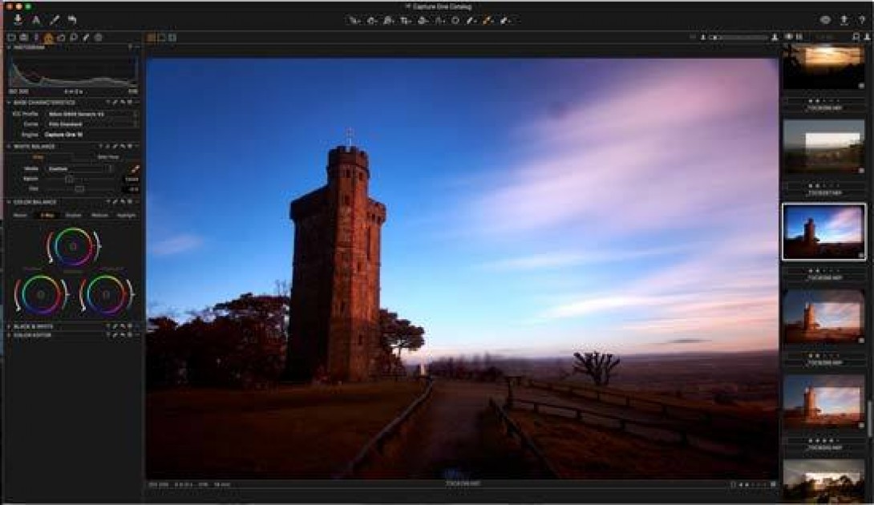
Task: Click star rating under selected thumbnail
Action: (x=823, y=270)
